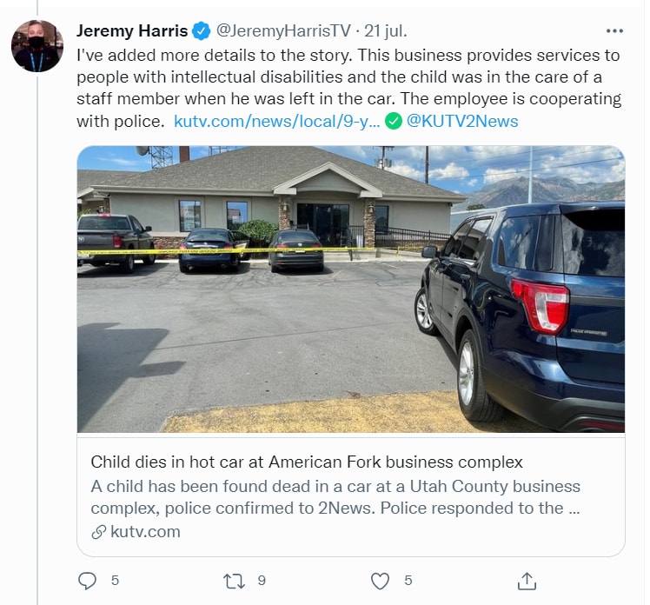
Task: Open the parking lot news photo
Action: coord(350,289)
